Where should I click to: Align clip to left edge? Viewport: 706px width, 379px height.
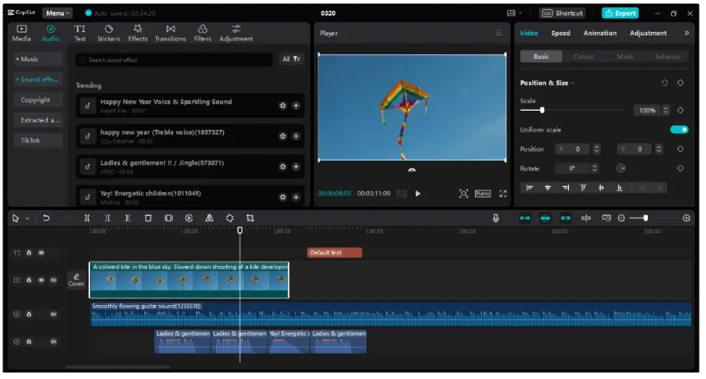(x=529, y=188)
